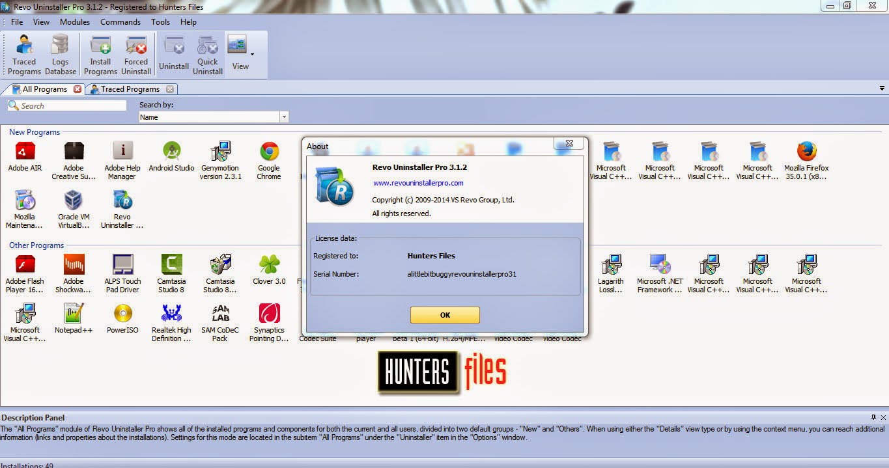Close the All Programs tab
The height and width of the screenshot is (468, 889).
[78, 89]
